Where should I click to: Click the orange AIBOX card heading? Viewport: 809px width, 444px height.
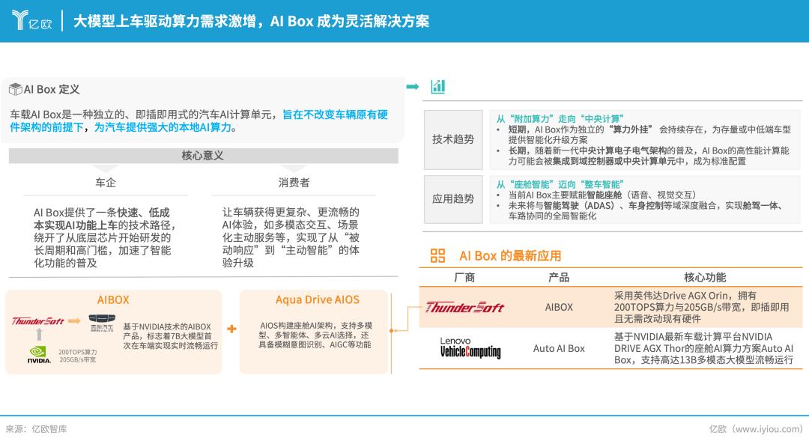(113, 299)
